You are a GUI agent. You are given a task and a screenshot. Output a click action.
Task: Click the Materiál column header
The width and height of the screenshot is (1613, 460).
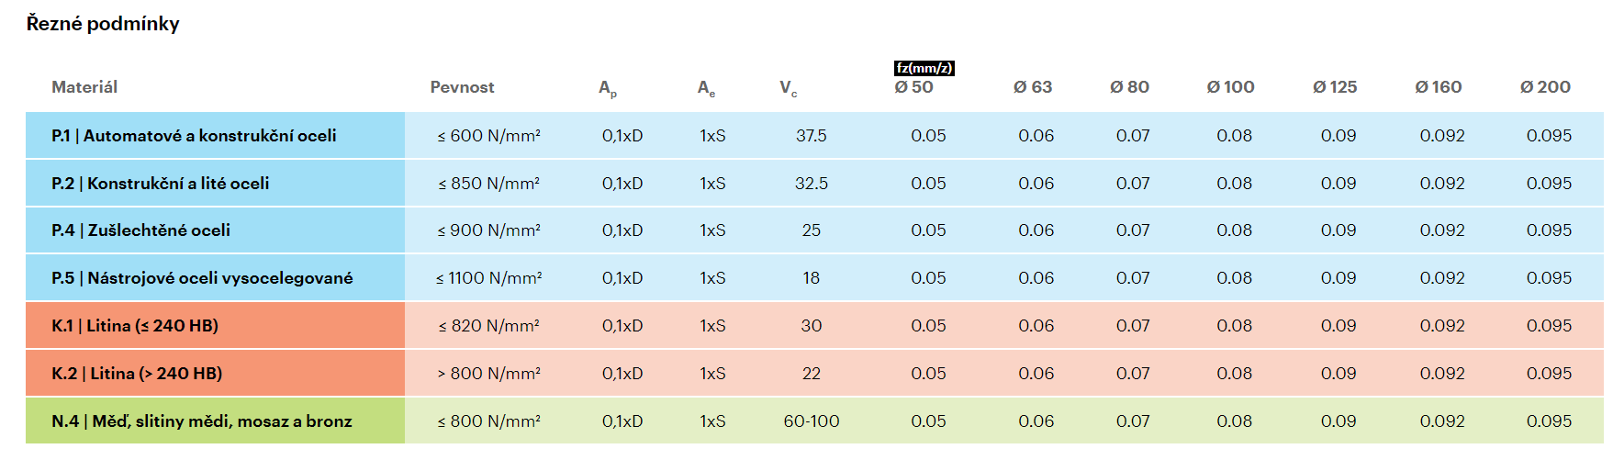pos(84,87)
